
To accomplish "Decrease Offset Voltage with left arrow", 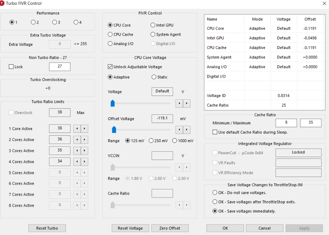I will [179, 130].
